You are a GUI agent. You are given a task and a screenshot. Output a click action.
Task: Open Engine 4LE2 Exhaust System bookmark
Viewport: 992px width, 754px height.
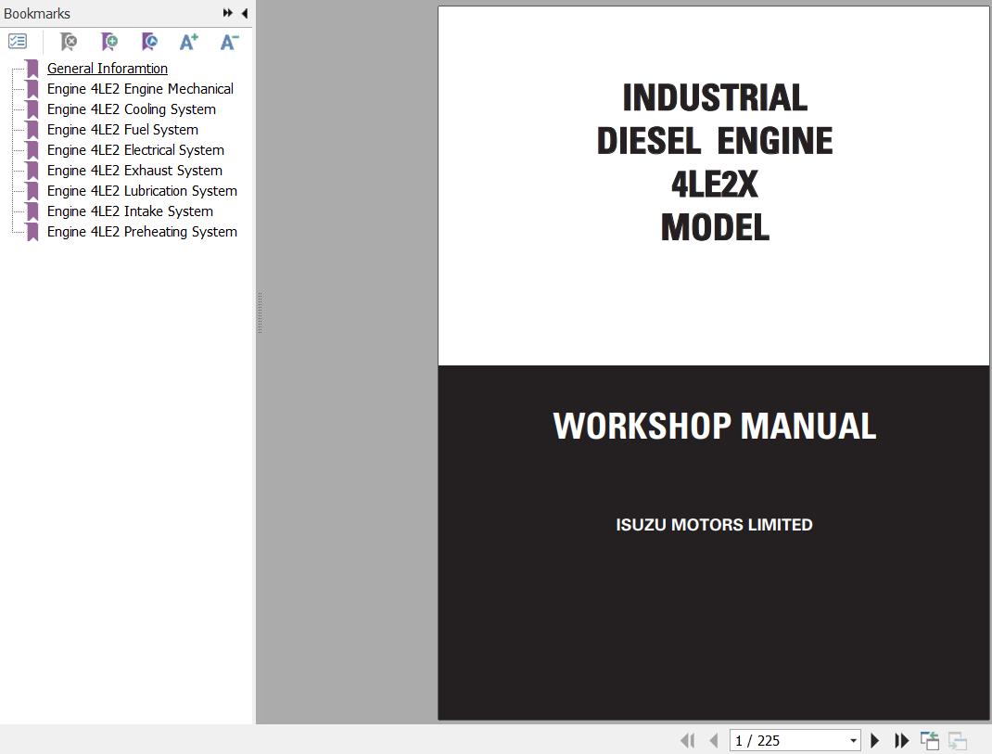tap(134, 171)
